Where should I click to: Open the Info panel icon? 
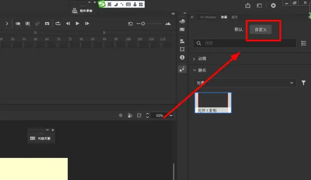[x=182, y=57]
